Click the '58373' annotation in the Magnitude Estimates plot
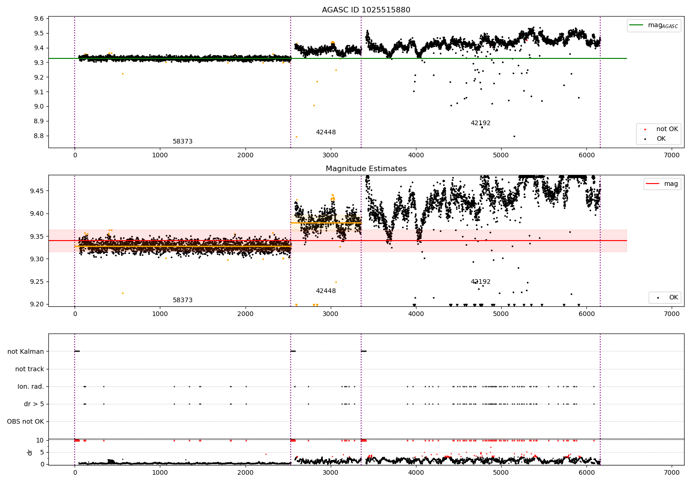 182,300
